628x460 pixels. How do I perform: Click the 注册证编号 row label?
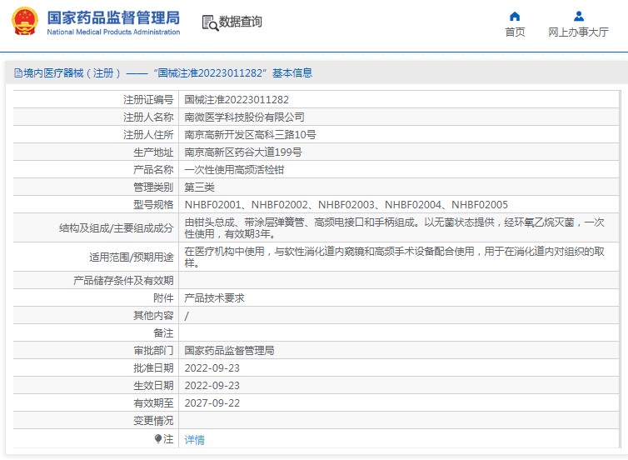click(x=148, y=99)
